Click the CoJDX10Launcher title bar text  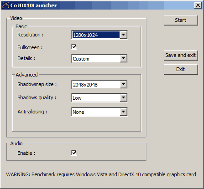point(34,5)
